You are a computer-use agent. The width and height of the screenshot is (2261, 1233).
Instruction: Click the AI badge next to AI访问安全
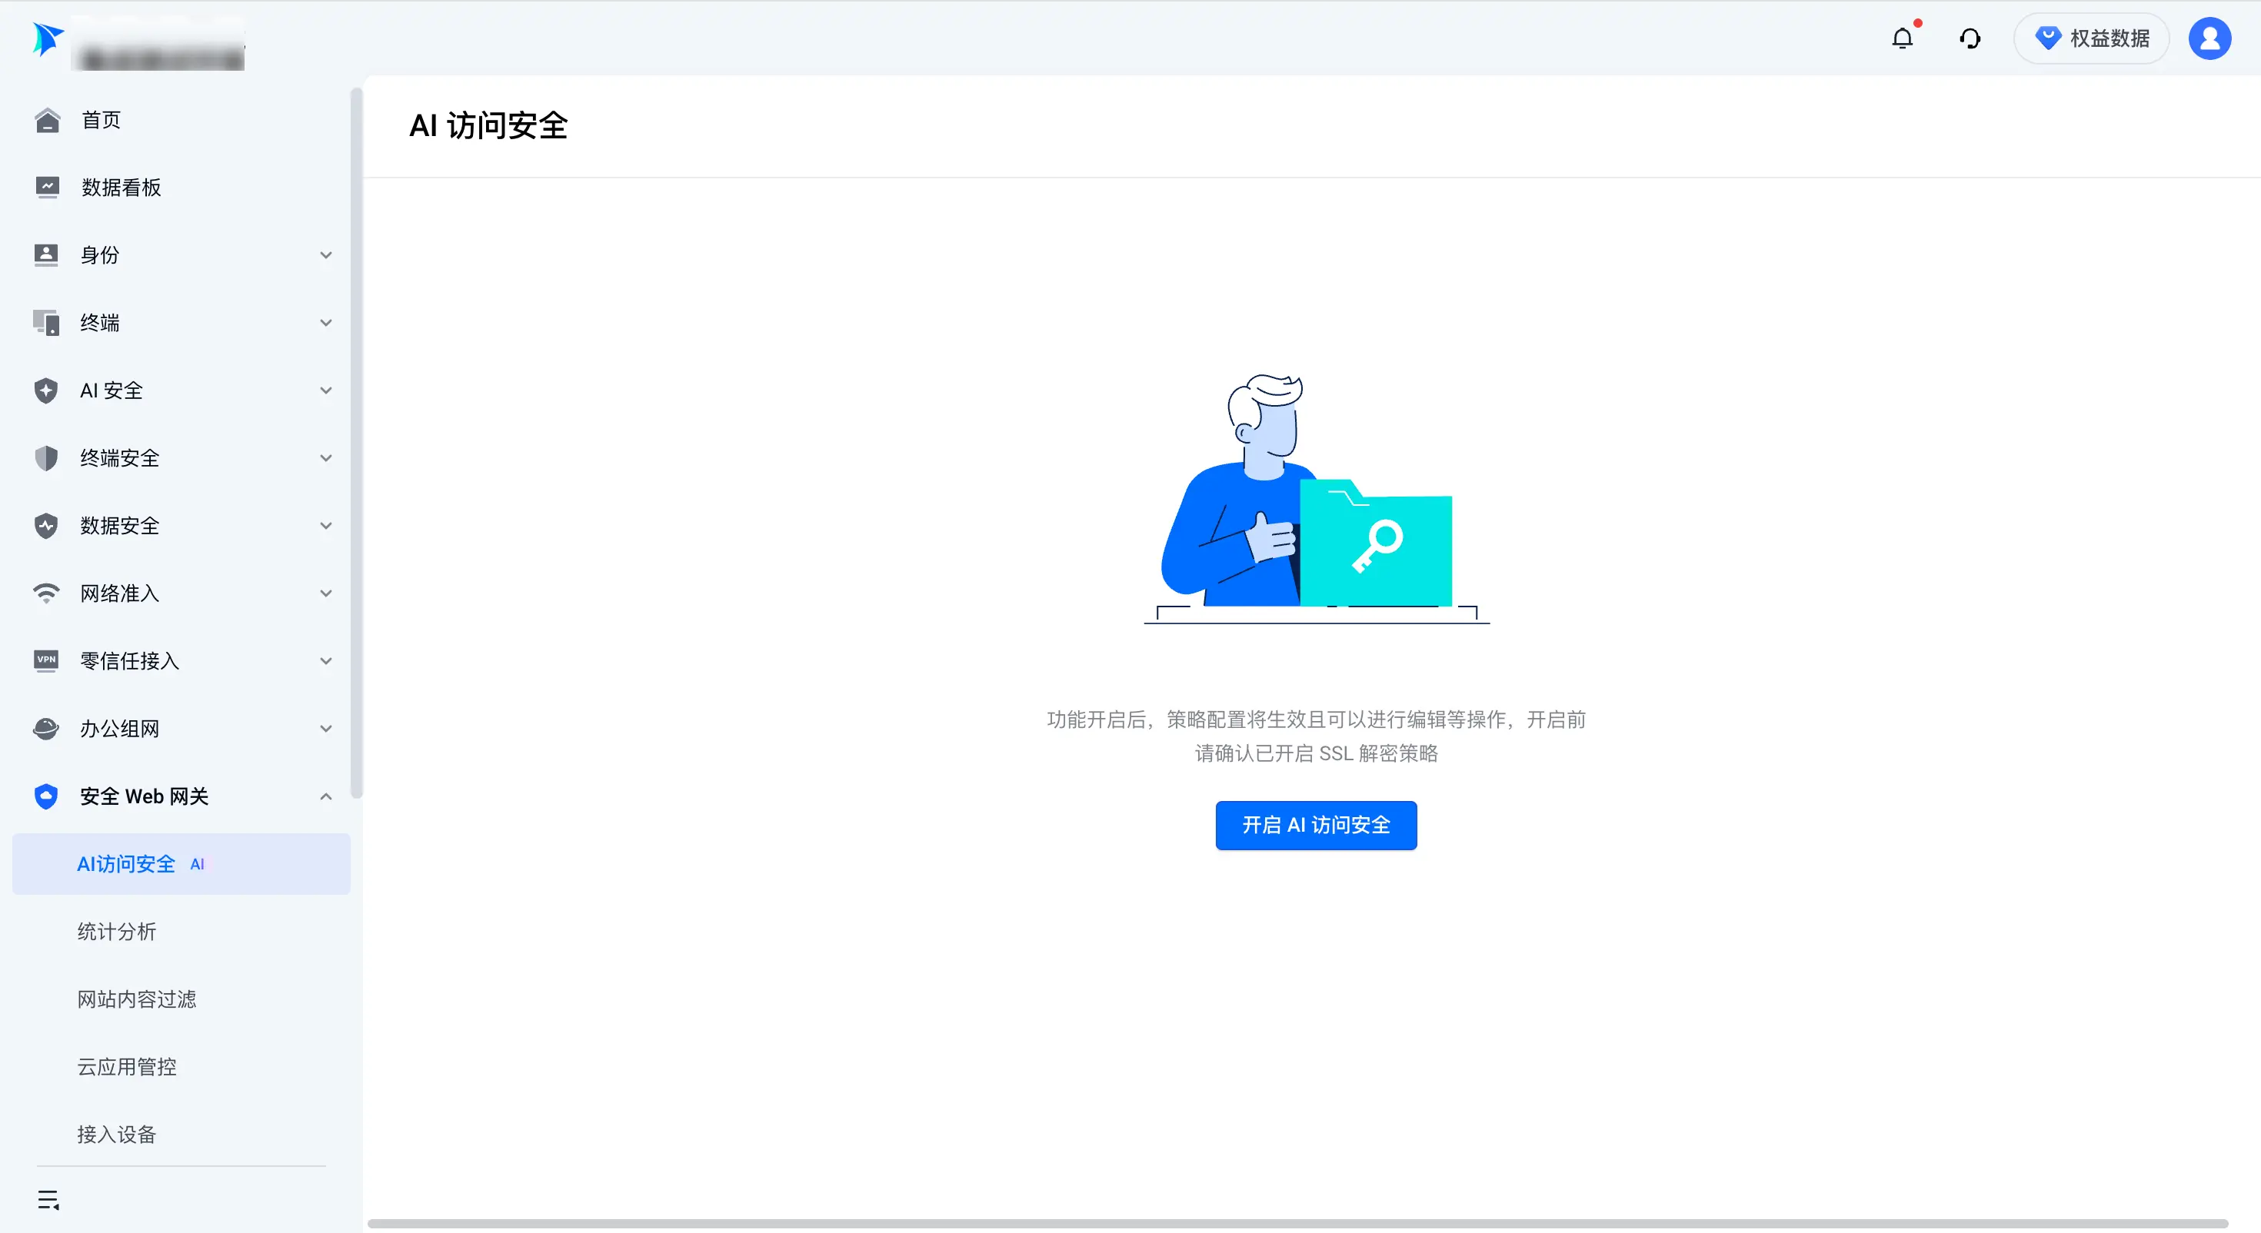pyautogui.click(x=198, y=865)
